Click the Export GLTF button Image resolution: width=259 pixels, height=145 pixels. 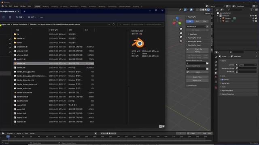[197, 81]
